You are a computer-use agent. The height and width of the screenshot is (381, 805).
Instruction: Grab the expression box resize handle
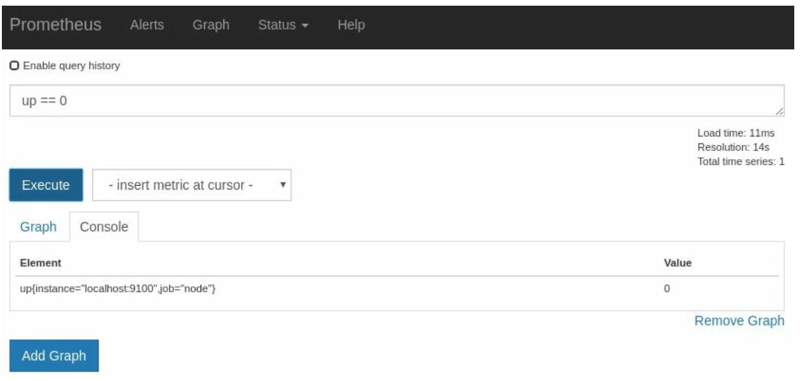[780, 111]
